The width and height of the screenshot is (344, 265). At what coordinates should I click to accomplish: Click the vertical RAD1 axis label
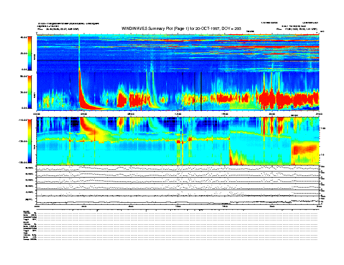[34, 95]
